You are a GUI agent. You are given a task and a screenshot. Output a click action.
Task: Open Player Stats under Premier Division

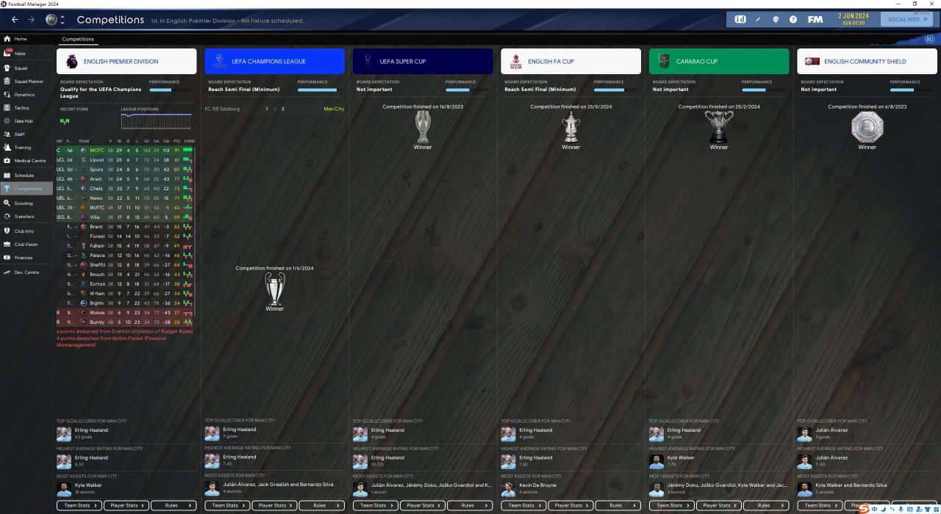(x=126, y=505)
